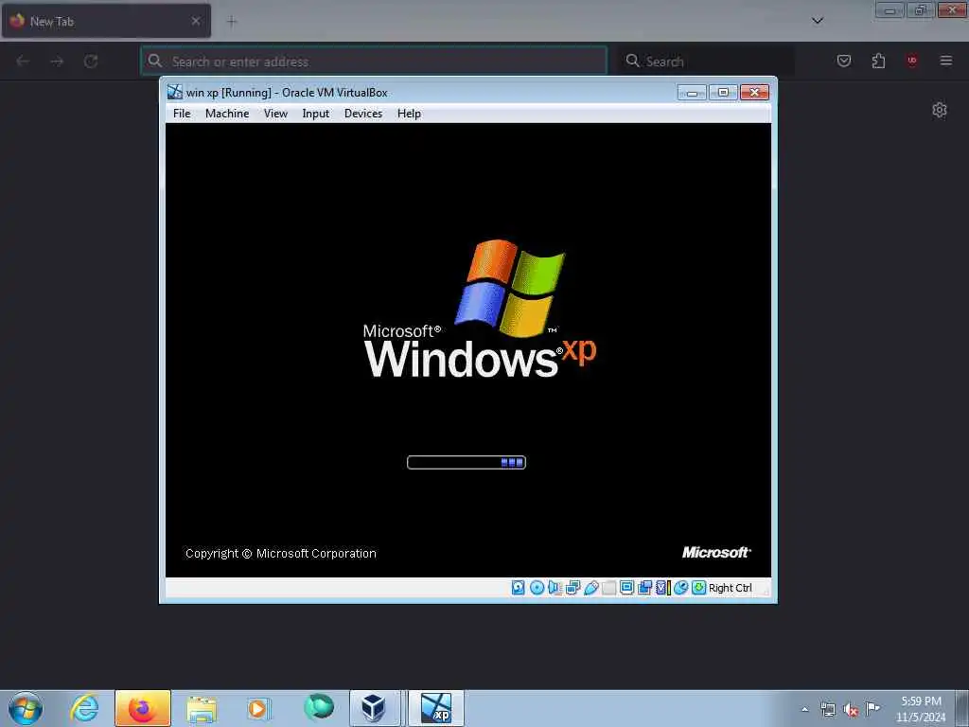Switch to VirtualBox Manager on the taskbar
The image size is (969, 727).
click(375, 708)
